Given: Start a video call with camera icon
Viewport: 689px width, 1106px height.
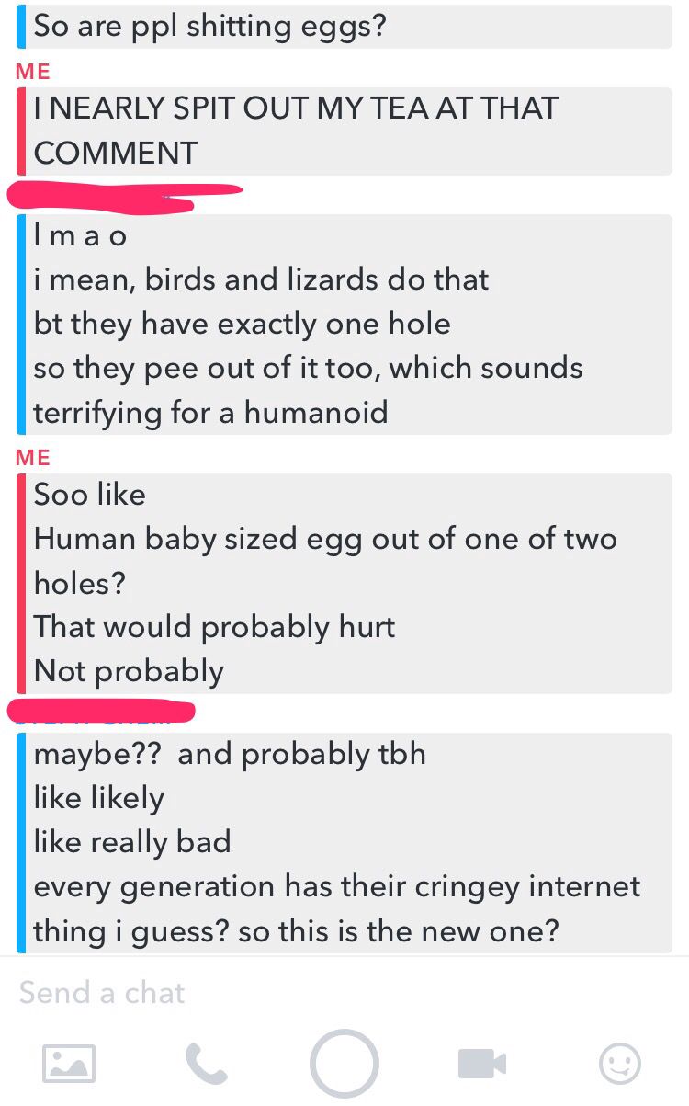Looking at the screenshot, I should click(x=482, y=1064).
